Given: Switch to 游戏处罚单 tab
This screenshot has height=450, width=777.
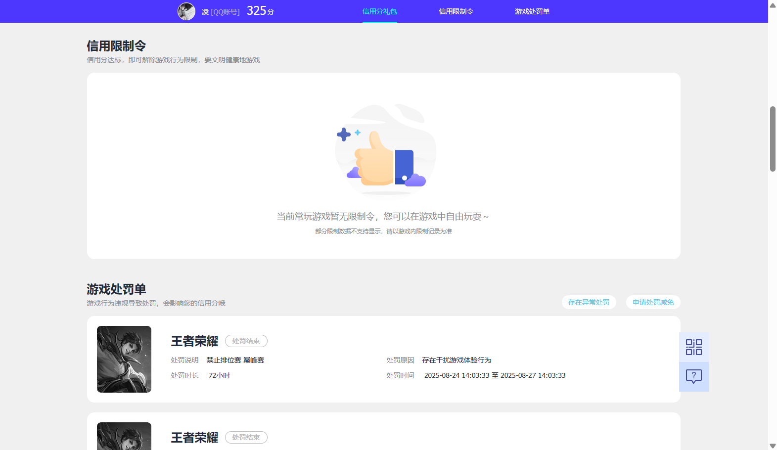Looking at the screenshot, I should (532, 11).
